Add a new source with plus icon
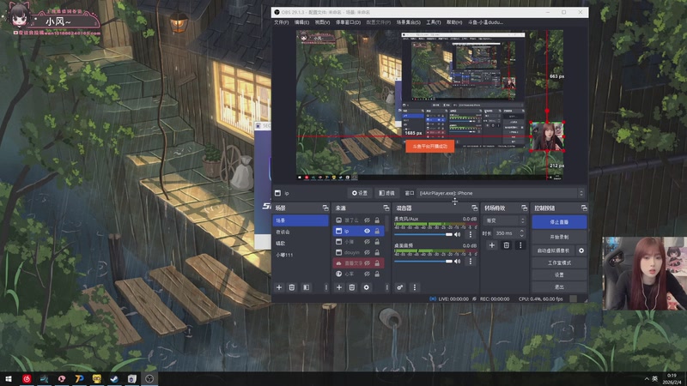The height and width of the screenshot is (386, 687). [339, 287]
